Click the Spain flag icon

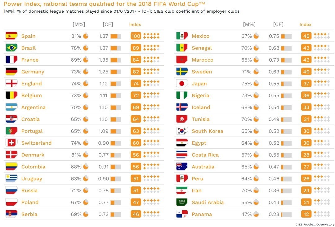pos(11,36)
